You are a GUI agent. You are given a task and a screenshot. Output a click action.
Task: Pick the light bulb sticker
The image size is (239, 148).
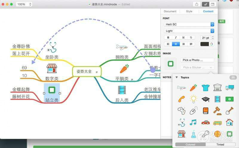(x=193, y=99)
